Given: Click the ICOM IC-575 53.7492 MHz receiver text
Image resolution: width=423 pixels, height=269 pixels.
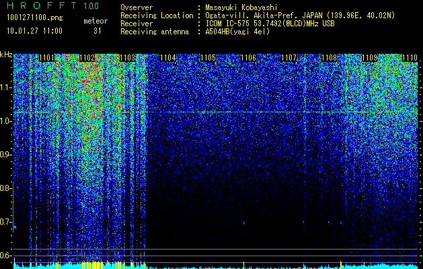Looking at the screenshot, I should point(270,24).
